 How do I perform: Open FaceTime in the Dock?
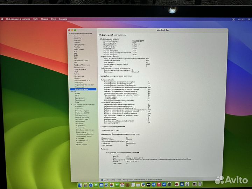117,185
